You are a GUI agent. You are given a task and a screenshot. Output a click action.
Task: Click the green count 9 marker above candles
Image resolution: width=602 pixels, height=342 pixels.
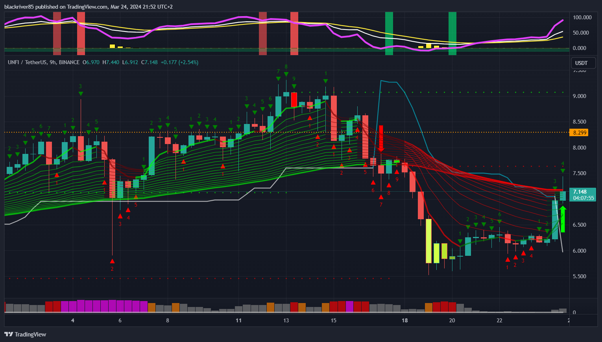(294, 79)
